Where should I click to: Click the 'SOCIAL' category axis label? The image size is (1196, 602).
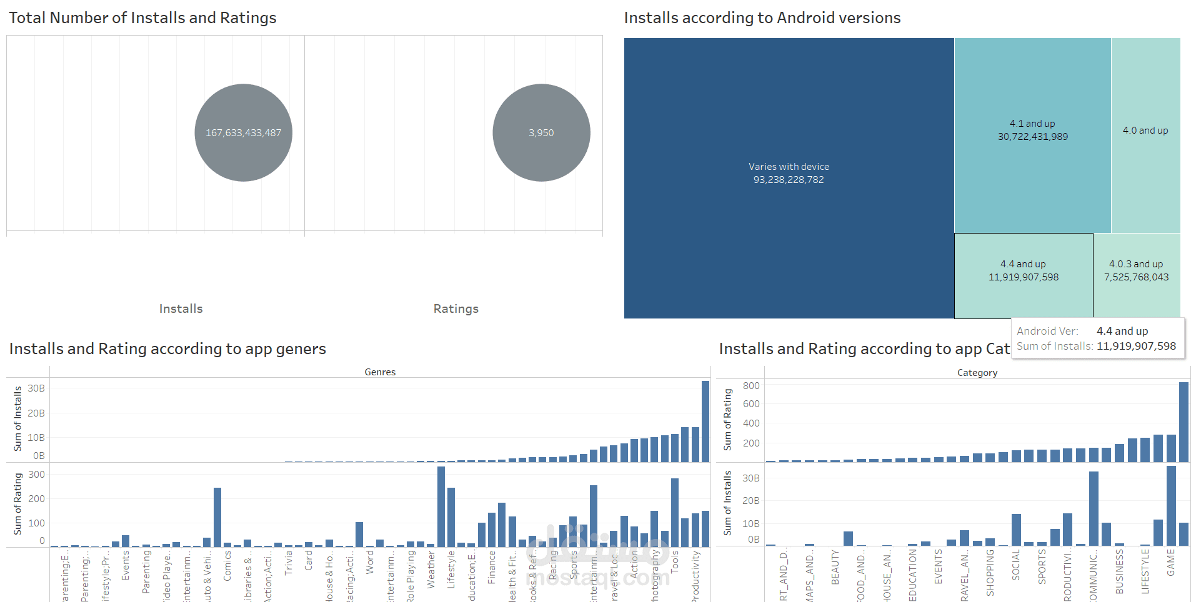(1016, 565)
